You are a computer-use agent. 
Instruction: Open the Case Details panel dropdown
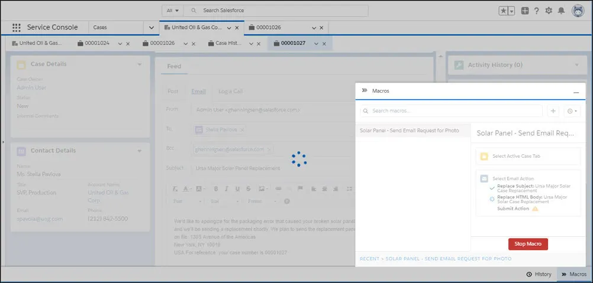[140, 64]
